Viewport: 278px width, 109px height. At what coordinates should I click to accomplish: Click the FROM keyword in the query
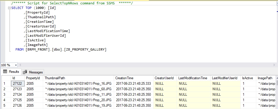19,49
